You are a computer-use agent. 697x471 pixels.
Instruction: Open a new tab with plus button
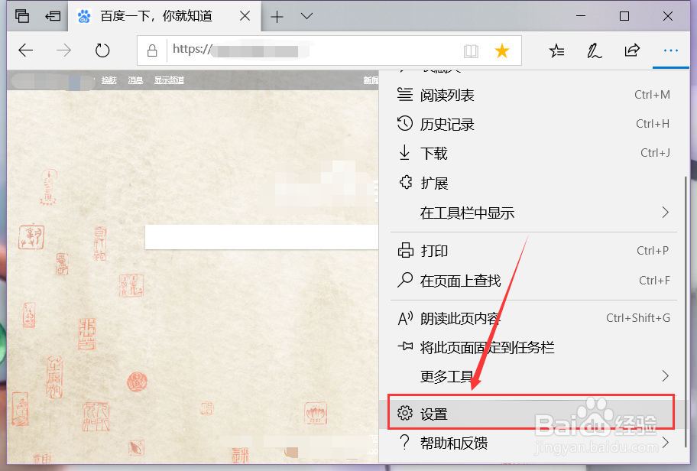click(277, 17)
